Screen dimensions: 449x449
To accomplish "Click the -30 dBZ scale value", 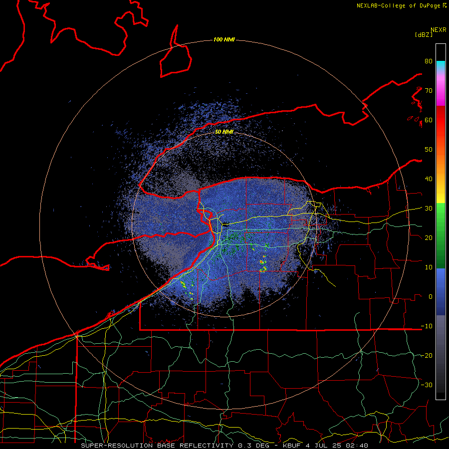I will coord(427,385).
